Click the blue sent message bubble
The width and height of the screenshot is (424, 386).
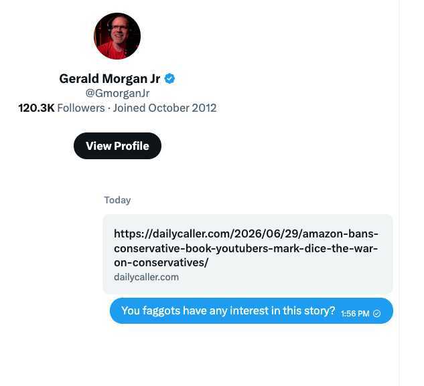251,310
